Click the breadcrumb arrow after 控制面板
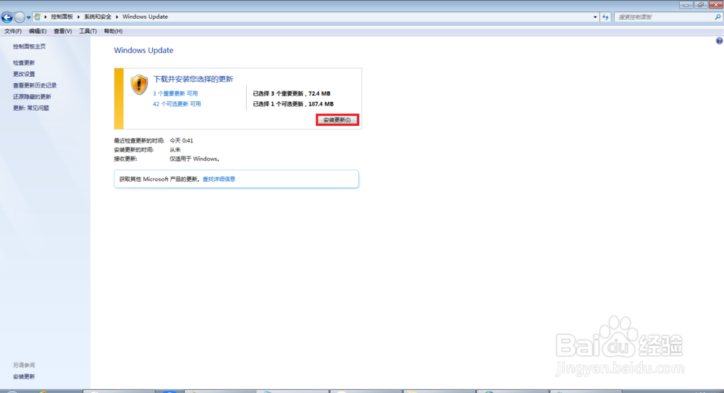The image size is (724, 393). [x=78, y=17]
